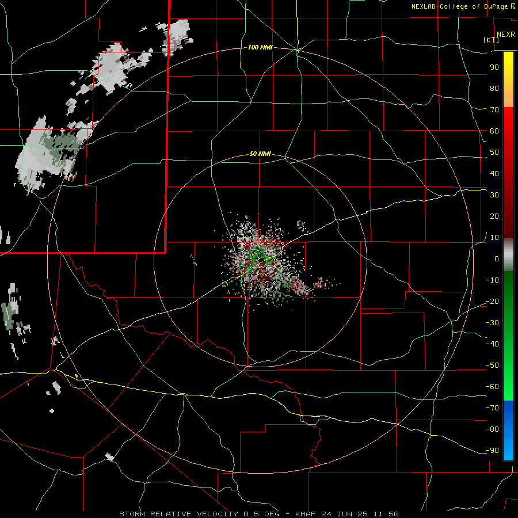The width and height of the screenshot is (518, 518).
Task: Click the 20 value on velocity scale
Action: 494,216
